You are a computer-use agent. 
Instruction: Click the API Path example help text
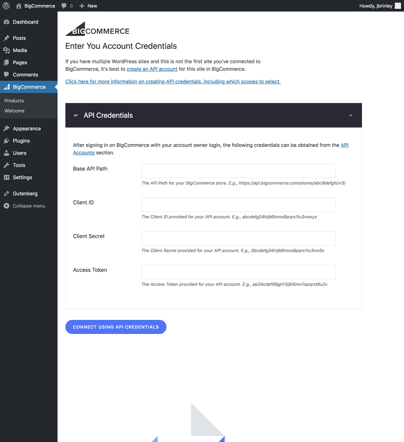pyautogui.click(x=244, y=183)
